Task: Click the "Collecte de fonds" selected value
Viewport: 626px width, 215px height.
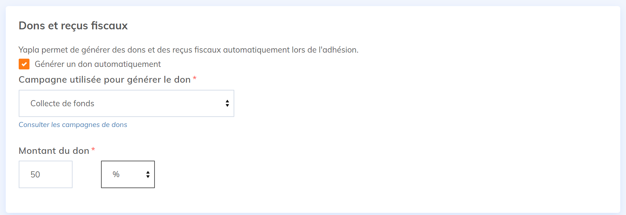Action: point(63,104)
